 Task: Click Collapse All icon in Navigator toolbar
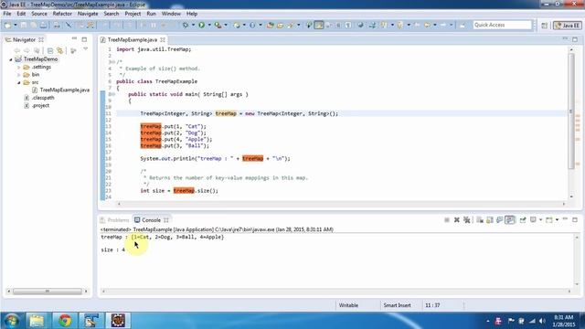50,50
